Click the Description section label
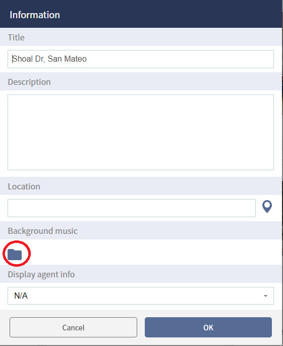Image resolution: width=283 pixels, height=346 pixels. pos(29,82)
